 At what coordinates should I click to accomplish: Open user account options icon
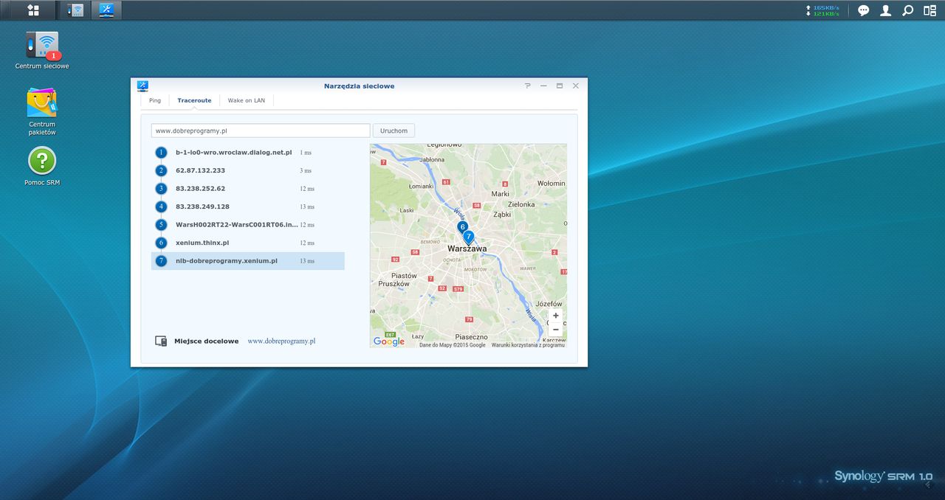pyautogui.click(x=885, y=10)
